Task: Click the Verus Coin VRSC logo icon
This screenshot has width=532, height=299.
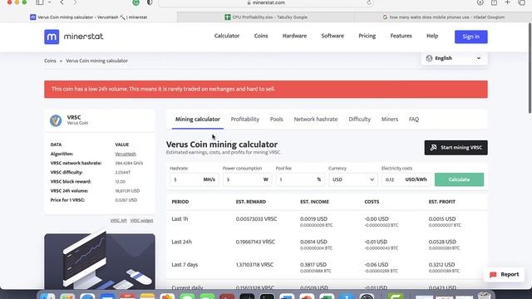Action: coord(56,120)
